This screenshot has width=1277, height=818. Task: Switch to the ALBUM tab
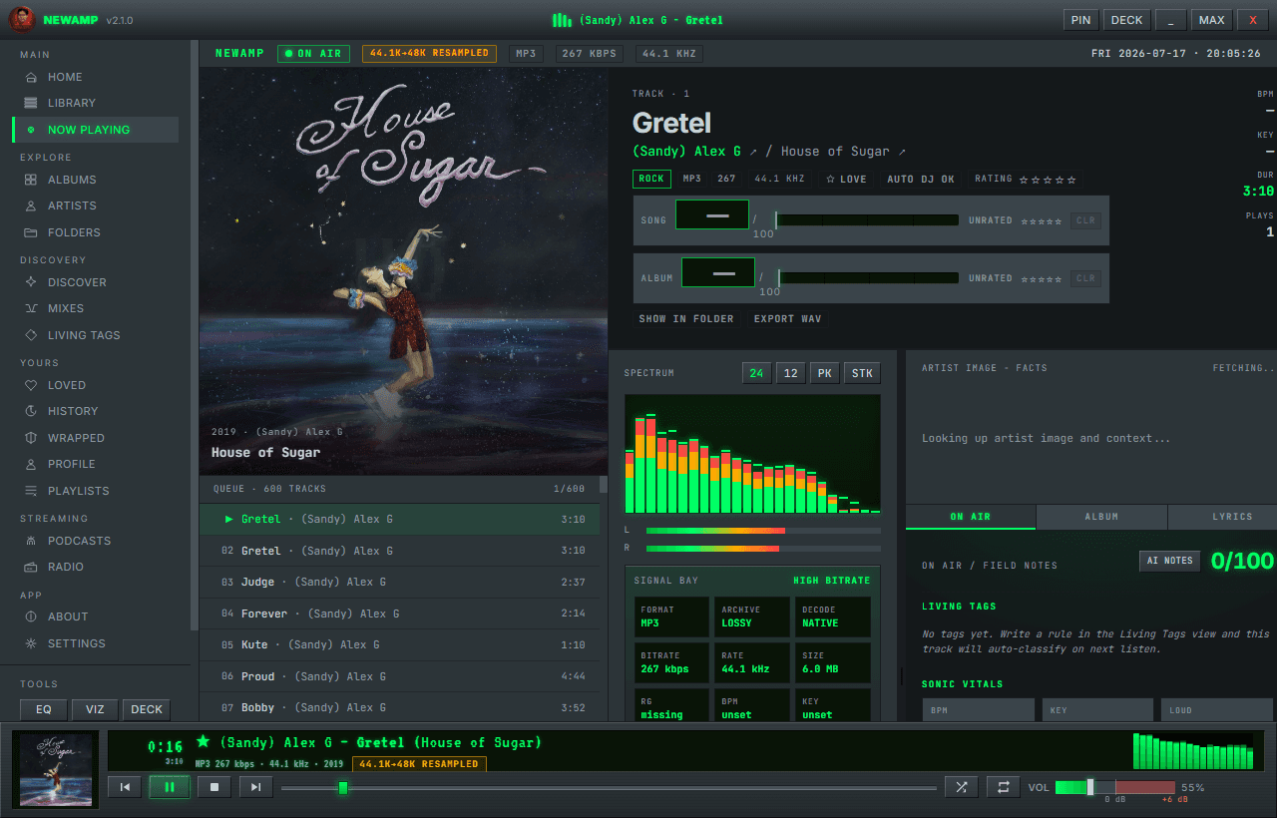click(1101, 517)
